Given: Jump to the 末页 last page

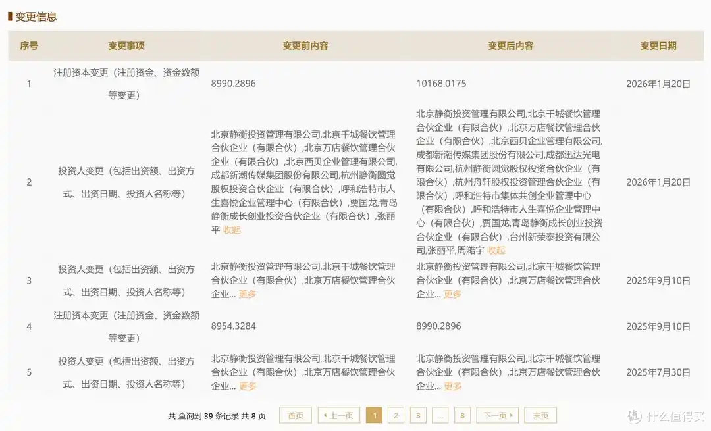Looking at the screenshot, I should tap(540, 415).
